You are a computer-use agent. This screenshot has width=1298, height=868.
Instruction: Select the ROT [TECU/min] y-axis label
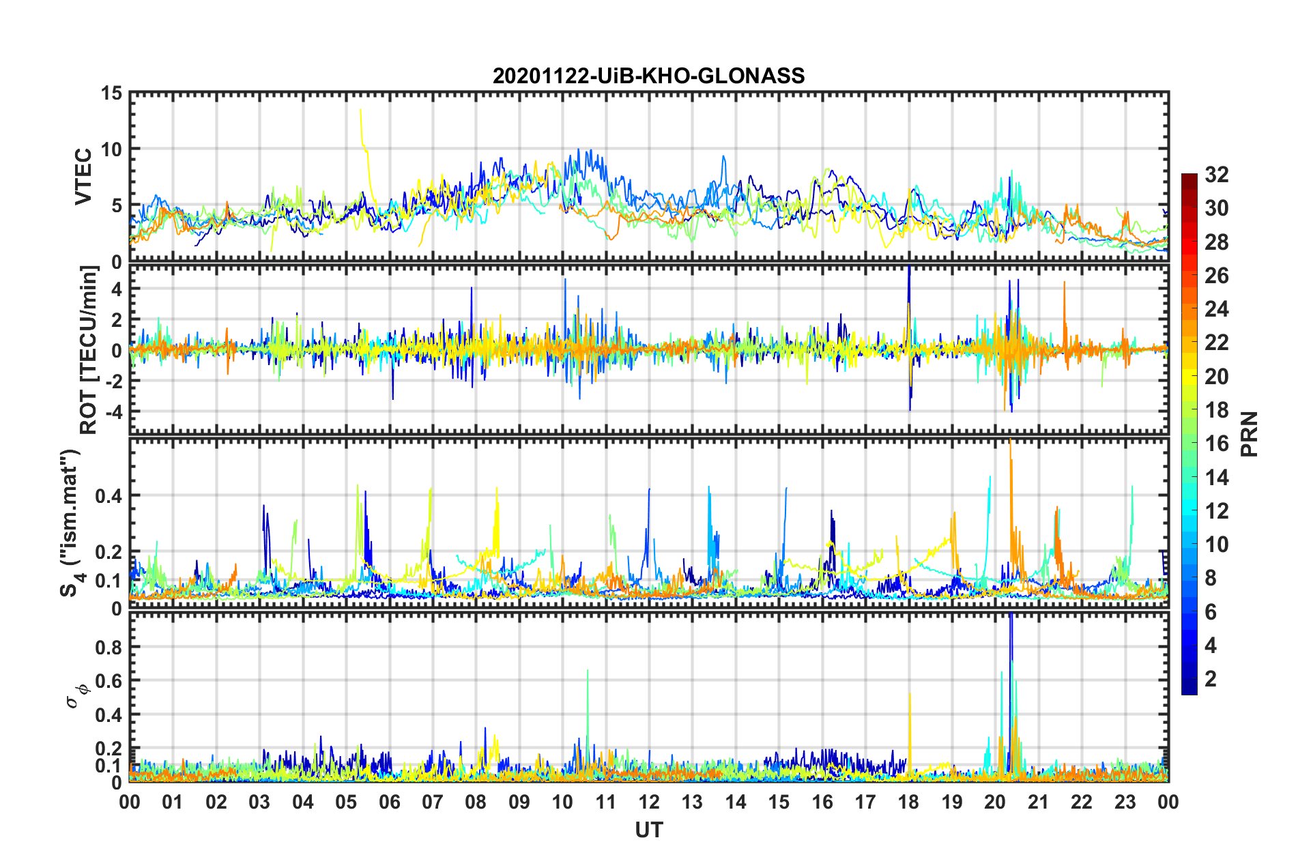coord(88,349)
